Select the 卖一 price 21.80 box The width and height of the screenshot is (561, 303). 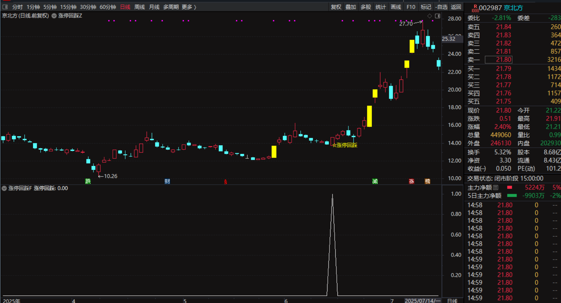pos(498,60)
